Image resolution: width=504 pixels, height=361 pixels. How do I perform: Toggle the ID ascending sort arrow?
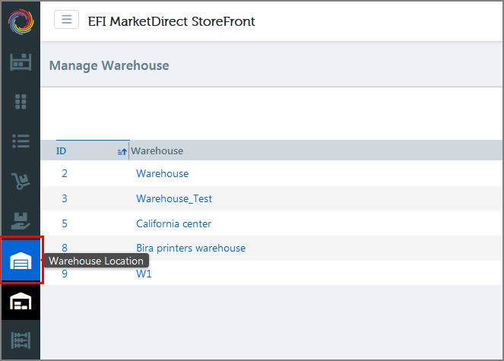(122, 152)
